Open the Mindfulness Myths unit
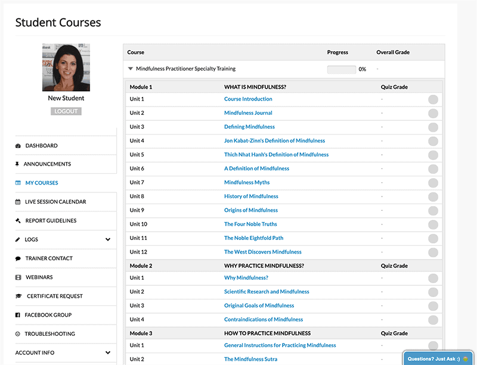Viewport: 477px width, 365px height. pyautogui.click(x=247, y=182)
